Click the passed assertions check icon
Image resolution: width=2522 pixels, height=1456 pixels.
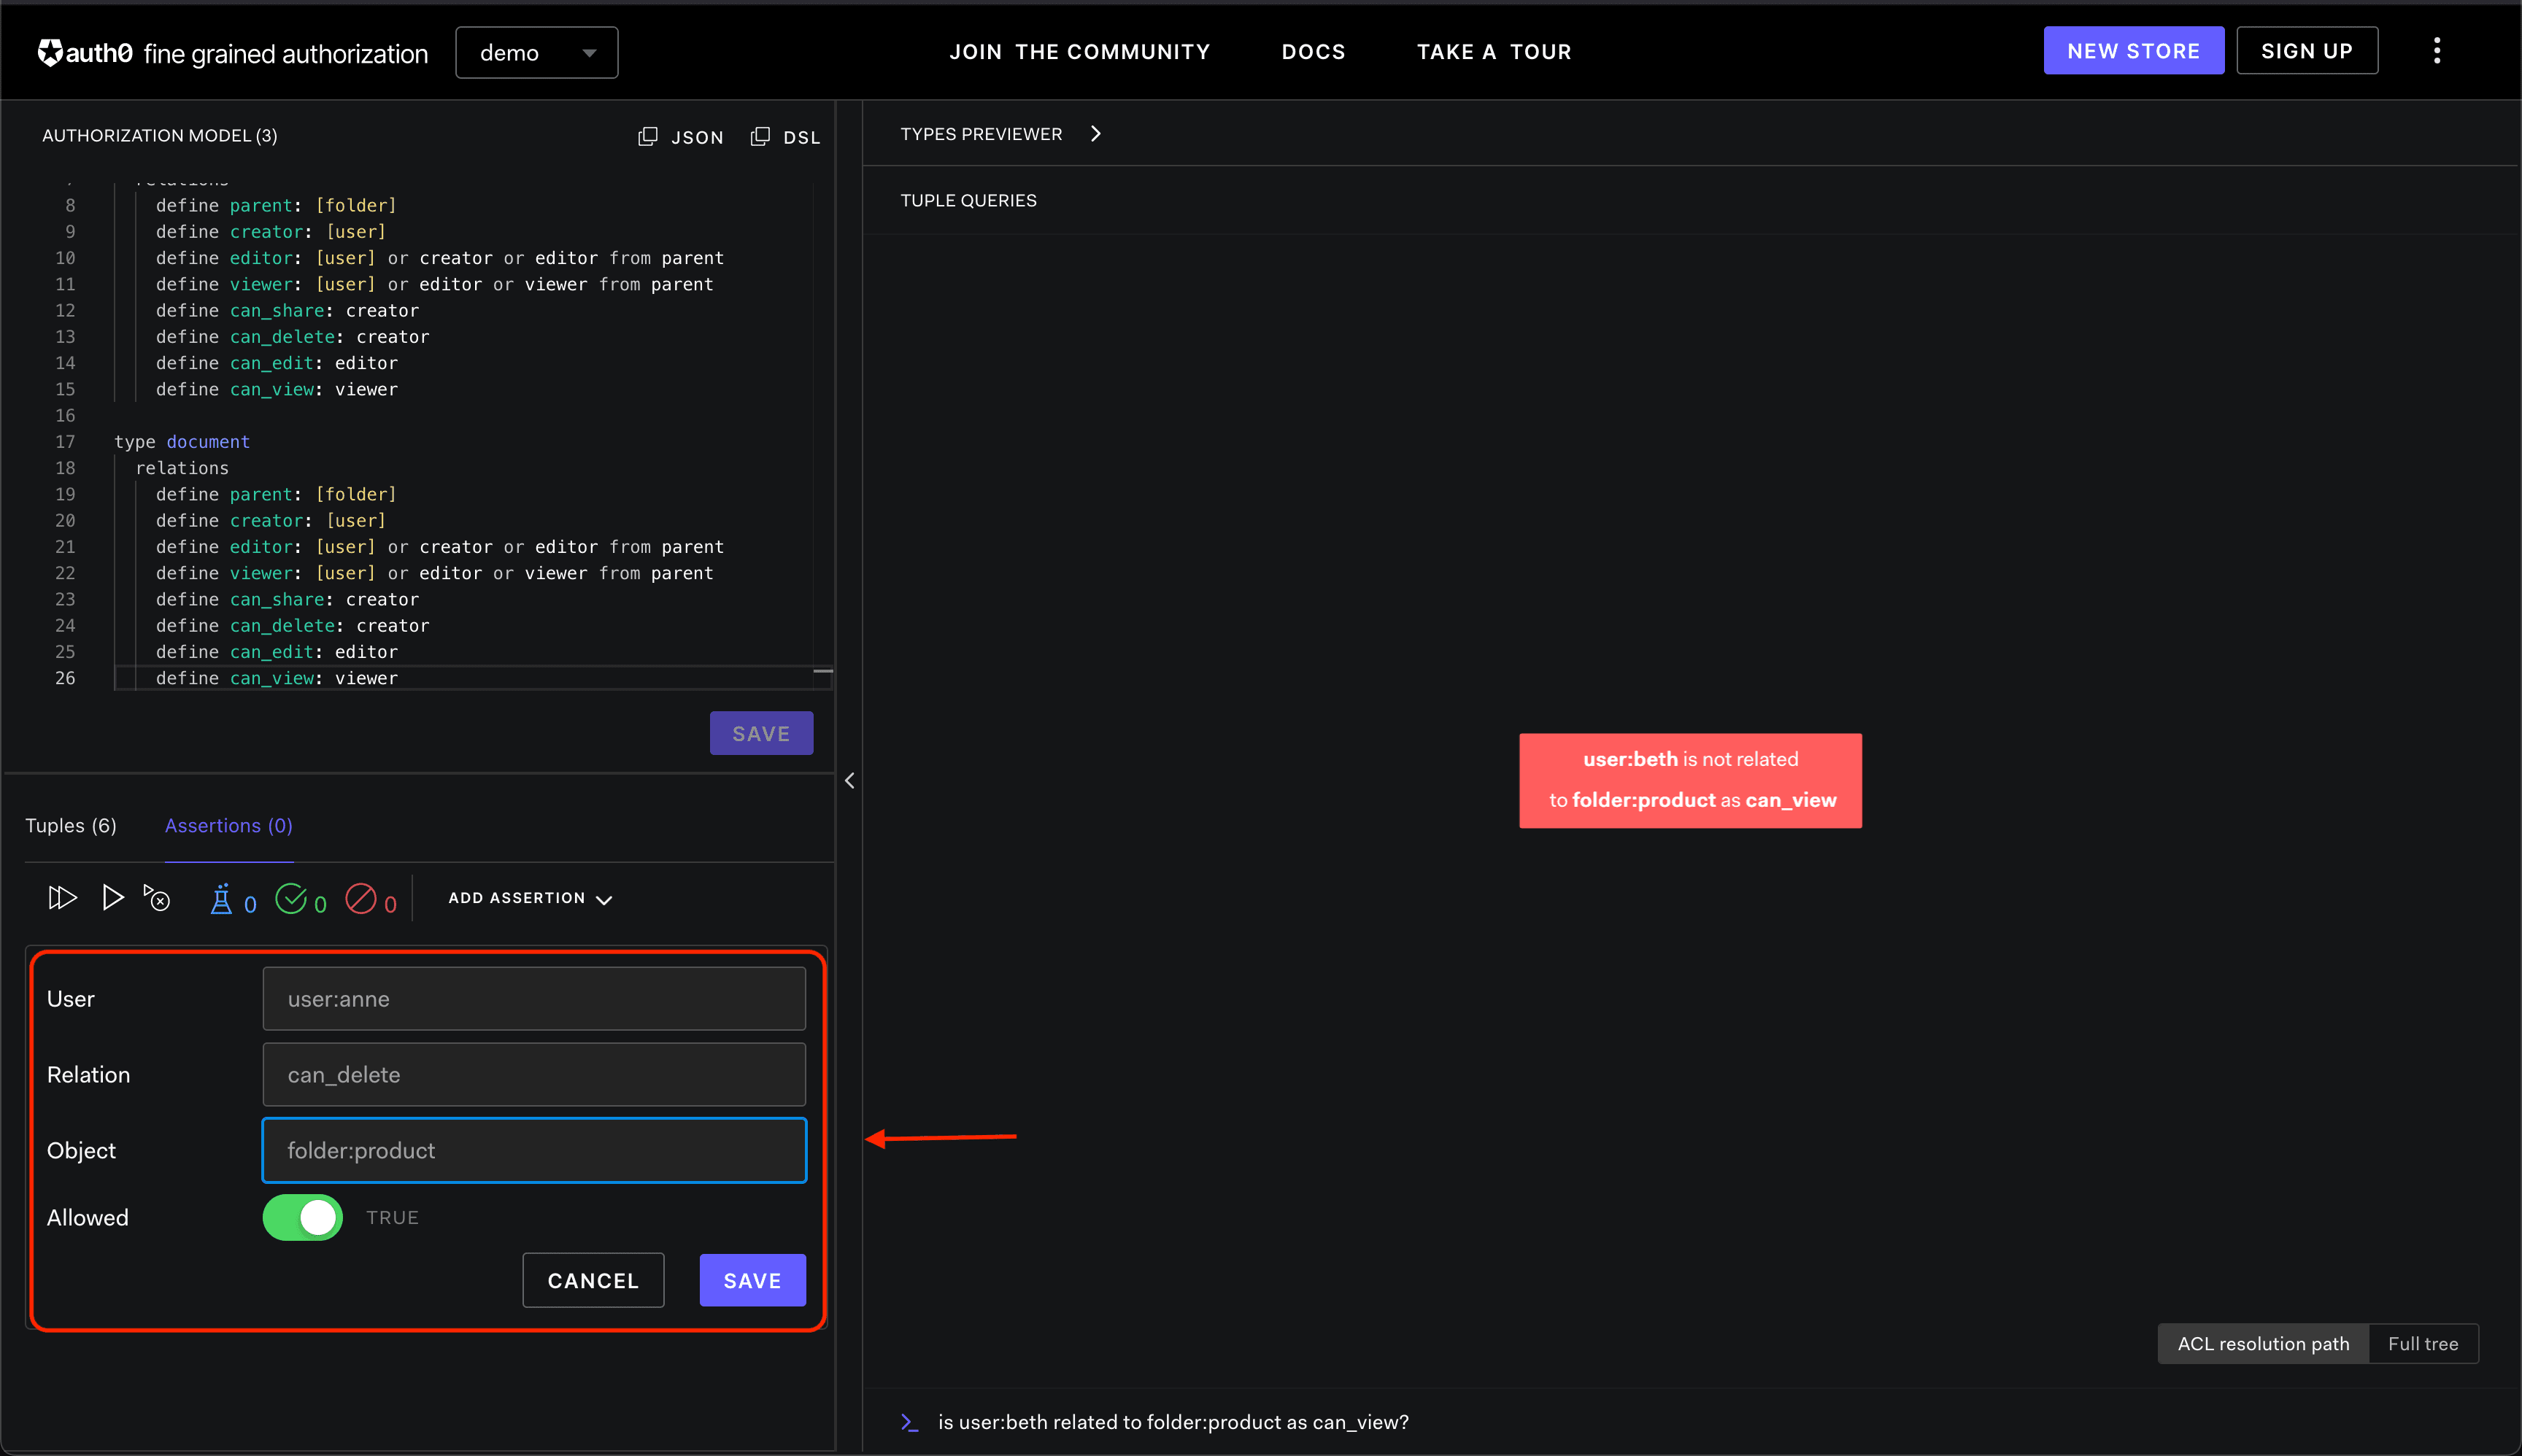click(290, 899)
